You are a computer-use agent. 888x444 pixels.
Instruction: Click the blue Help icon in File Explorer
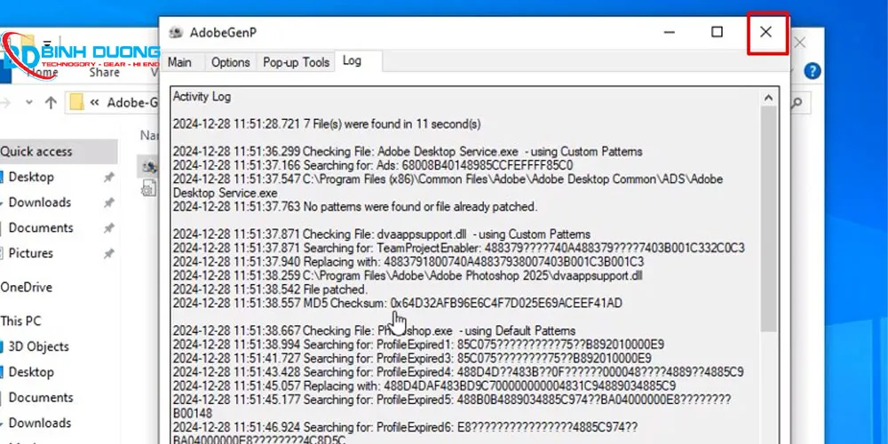[812, 71]
